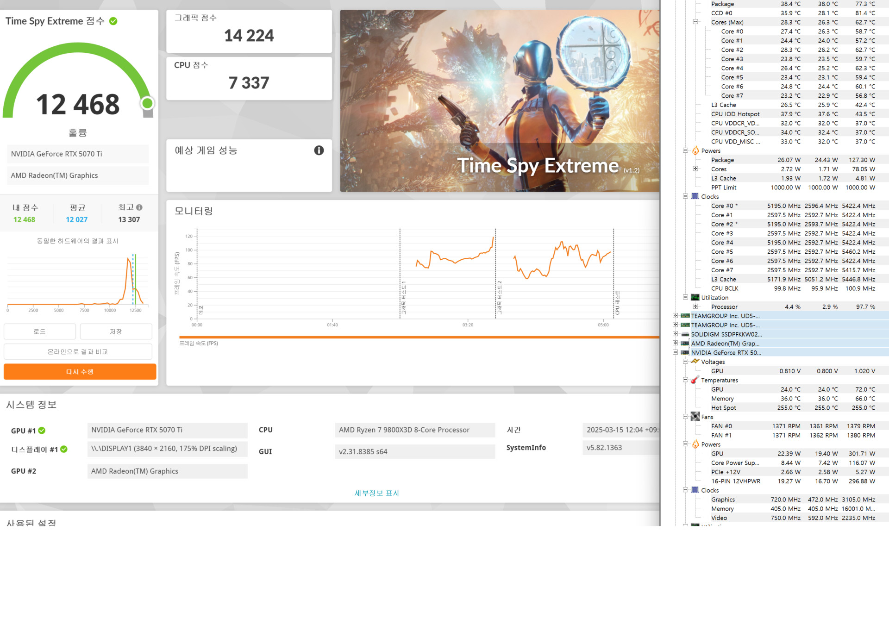Click the GPU Fans icon in sensor tree
This screenshot has height=625, width=889.
click(695, 417)
